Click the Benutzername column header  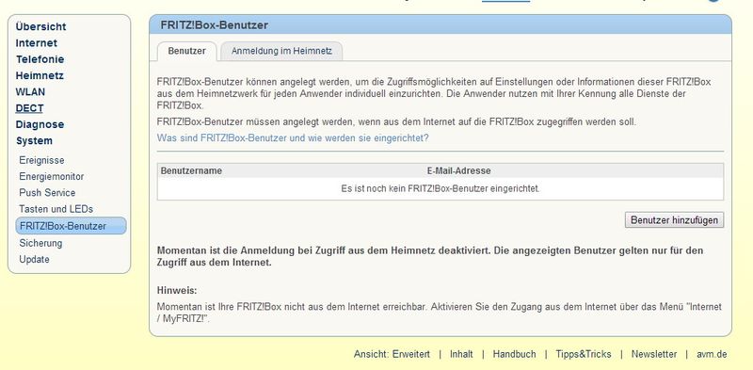pyautogui.click(x=191, y=170)
